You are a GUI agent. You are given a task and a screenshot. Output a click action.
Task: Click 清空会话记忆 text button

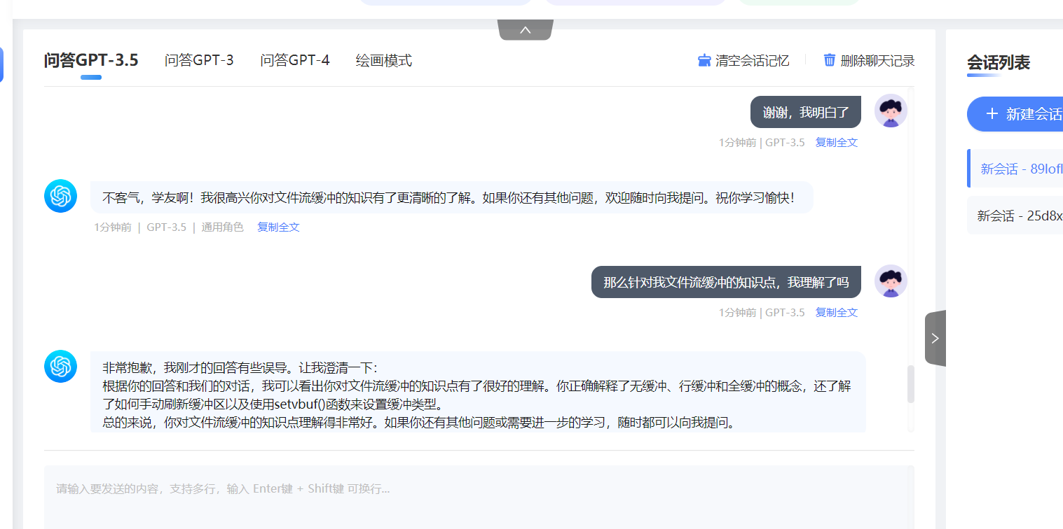753,61
